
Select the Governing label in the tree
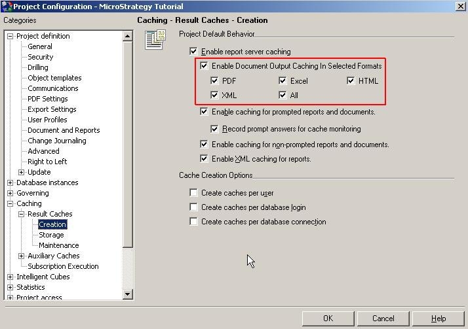click(33, 193)
